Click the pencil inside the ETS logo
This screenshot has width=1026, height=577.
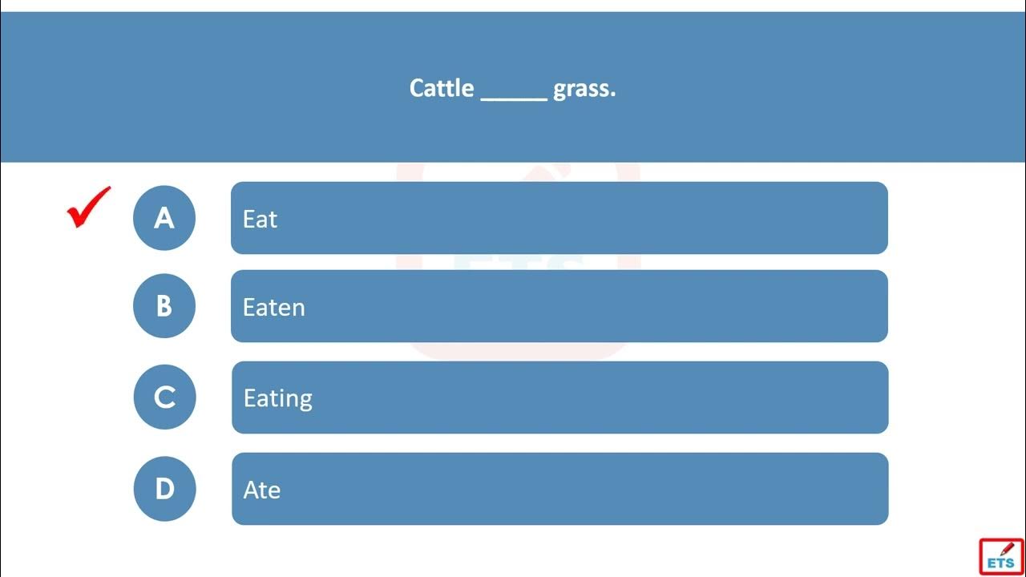(1008, 548)
